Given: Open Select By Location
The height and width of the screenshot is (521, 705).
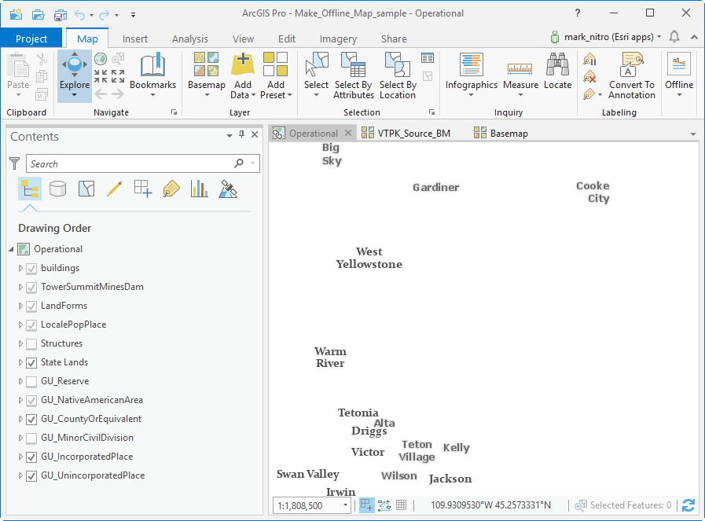Looking at the screenshot, I should (x=398, y=75).
